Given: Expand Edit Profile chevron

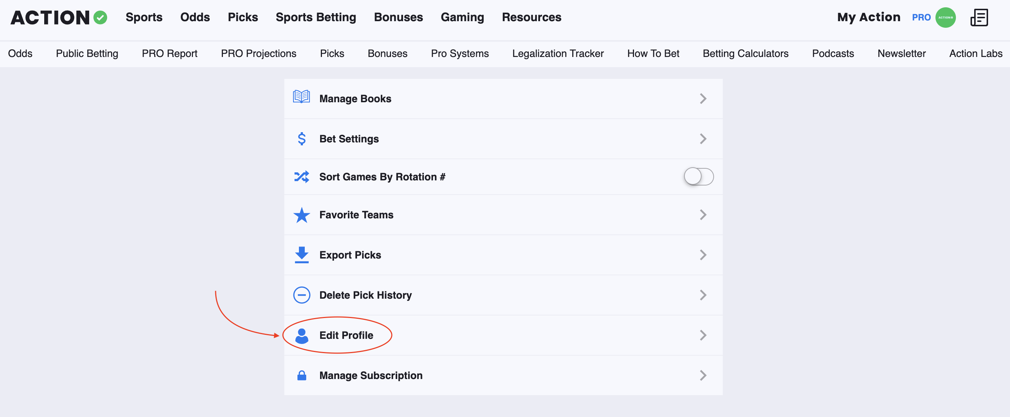Looking at the screenshot, I should (703, 336).
